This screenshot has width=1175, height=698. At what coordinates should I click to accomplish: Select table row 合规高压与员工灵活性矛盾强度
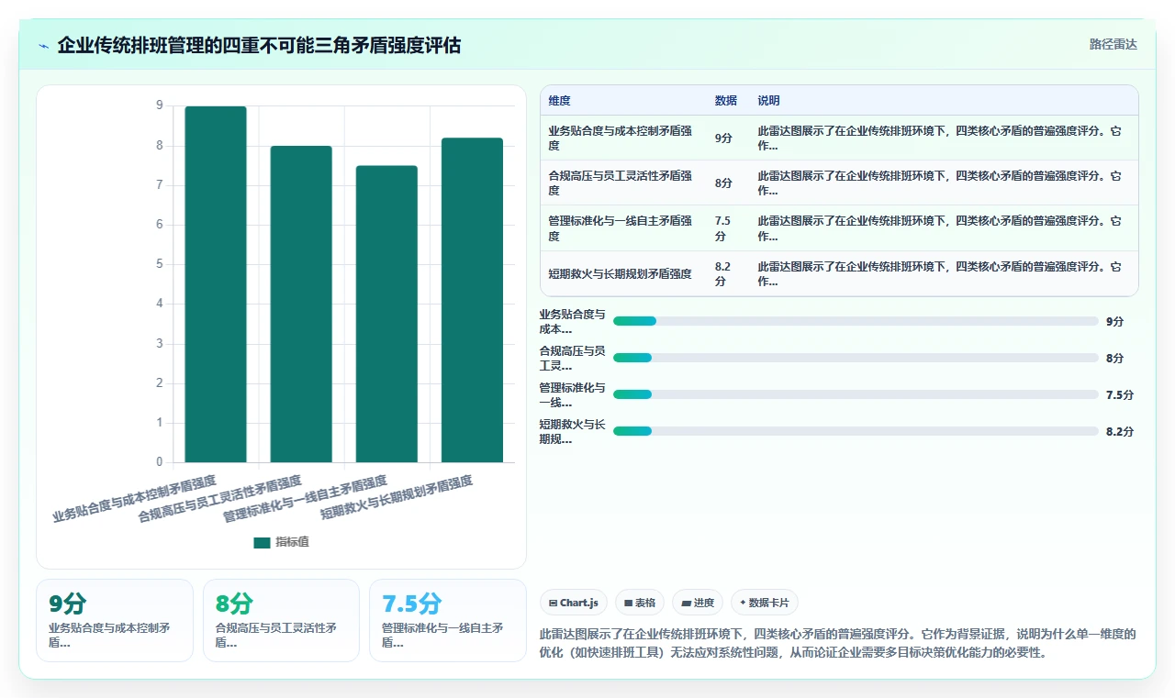coord(839,183)
